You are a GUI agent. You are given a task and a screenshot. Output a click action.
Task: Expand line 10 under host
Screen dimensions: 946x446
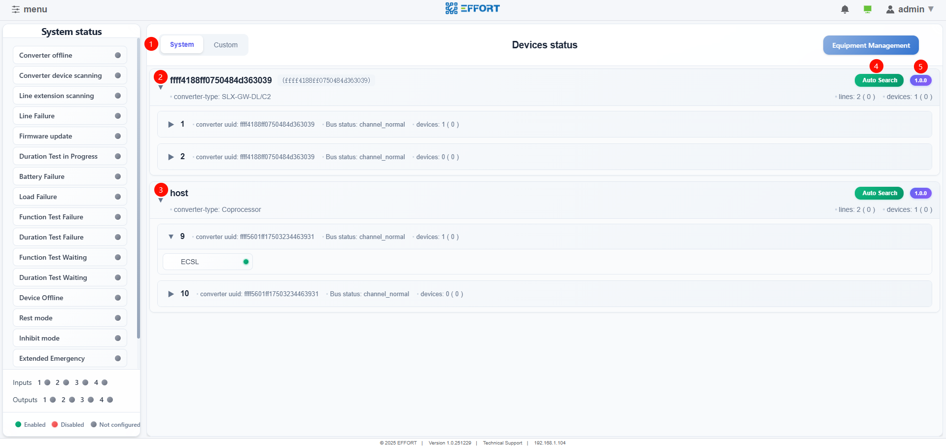coord(171,294)
